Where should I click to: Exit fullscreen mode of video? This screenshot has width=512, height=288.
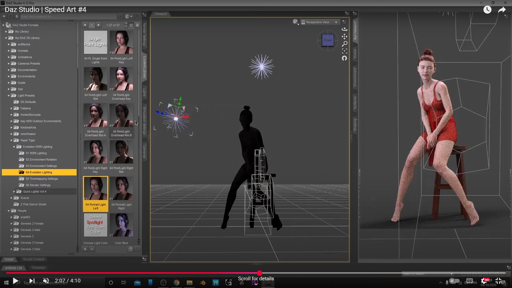498,281
